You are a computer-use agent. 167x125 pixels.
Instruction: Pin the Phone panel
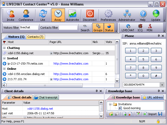tap(159, 36)
